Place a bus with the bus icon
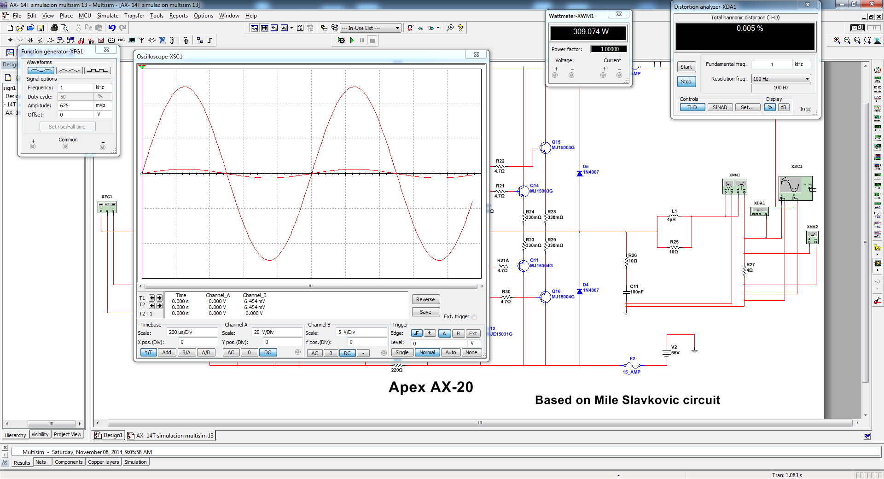 pos(210,40)
